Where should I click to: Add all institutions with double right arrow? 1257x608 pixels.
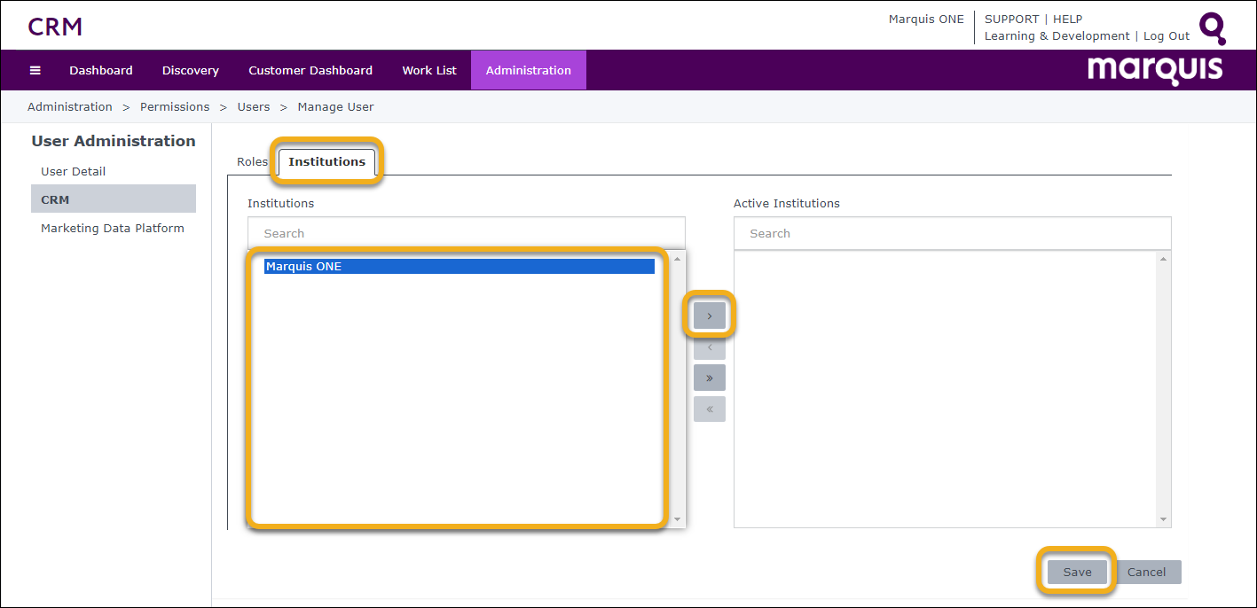(x=710, y=378)
